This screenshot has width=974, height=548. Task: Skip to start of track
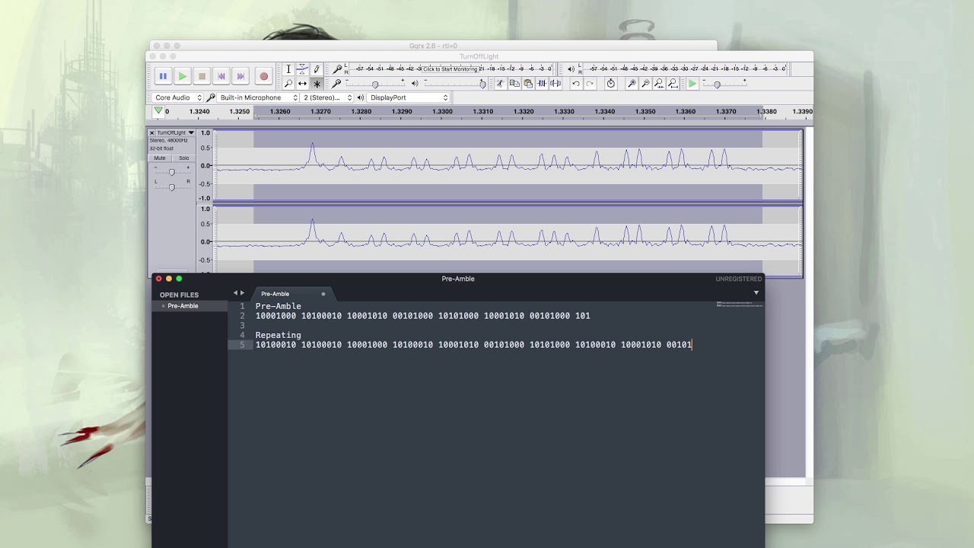[221, 76]
